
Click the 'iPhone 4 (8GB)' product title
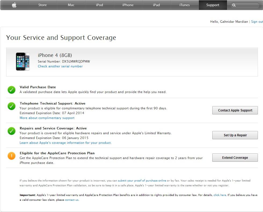(x=55, y=55)
